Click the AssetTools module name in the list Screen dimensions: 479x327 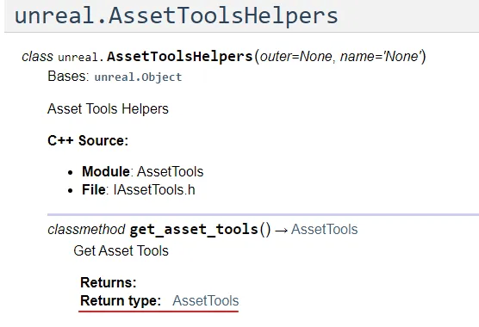pos(171,171)
